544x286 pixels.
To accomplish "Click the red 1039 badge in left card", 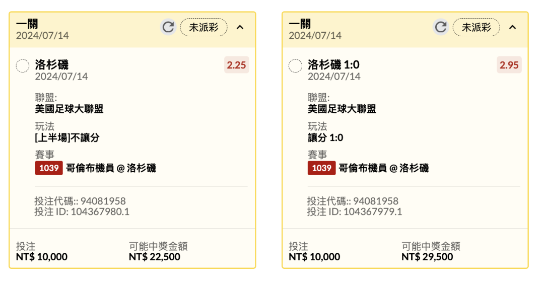I will pos(49,168).
